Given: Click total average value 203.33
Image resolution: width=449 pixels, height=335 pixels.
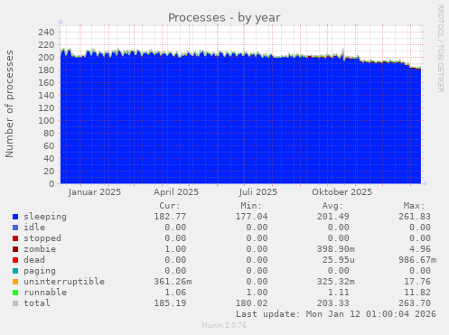Looking at the screenshot, I should (333, 303).
